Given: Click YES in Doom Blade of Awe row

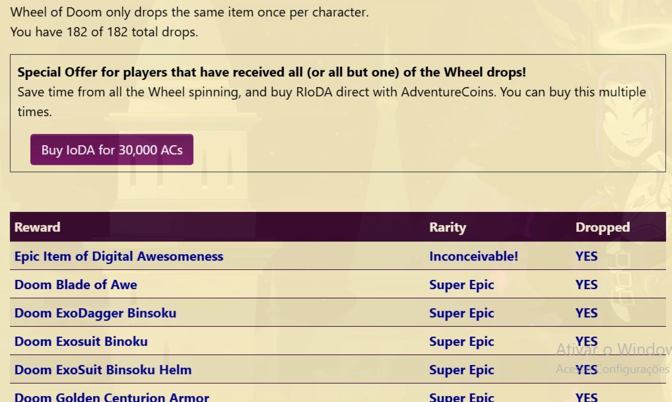Looking at the screenshot, I should point(586,285).
